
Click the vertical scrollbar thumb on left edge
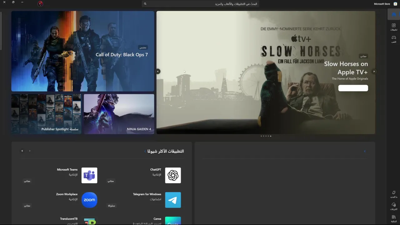[1, 31]
